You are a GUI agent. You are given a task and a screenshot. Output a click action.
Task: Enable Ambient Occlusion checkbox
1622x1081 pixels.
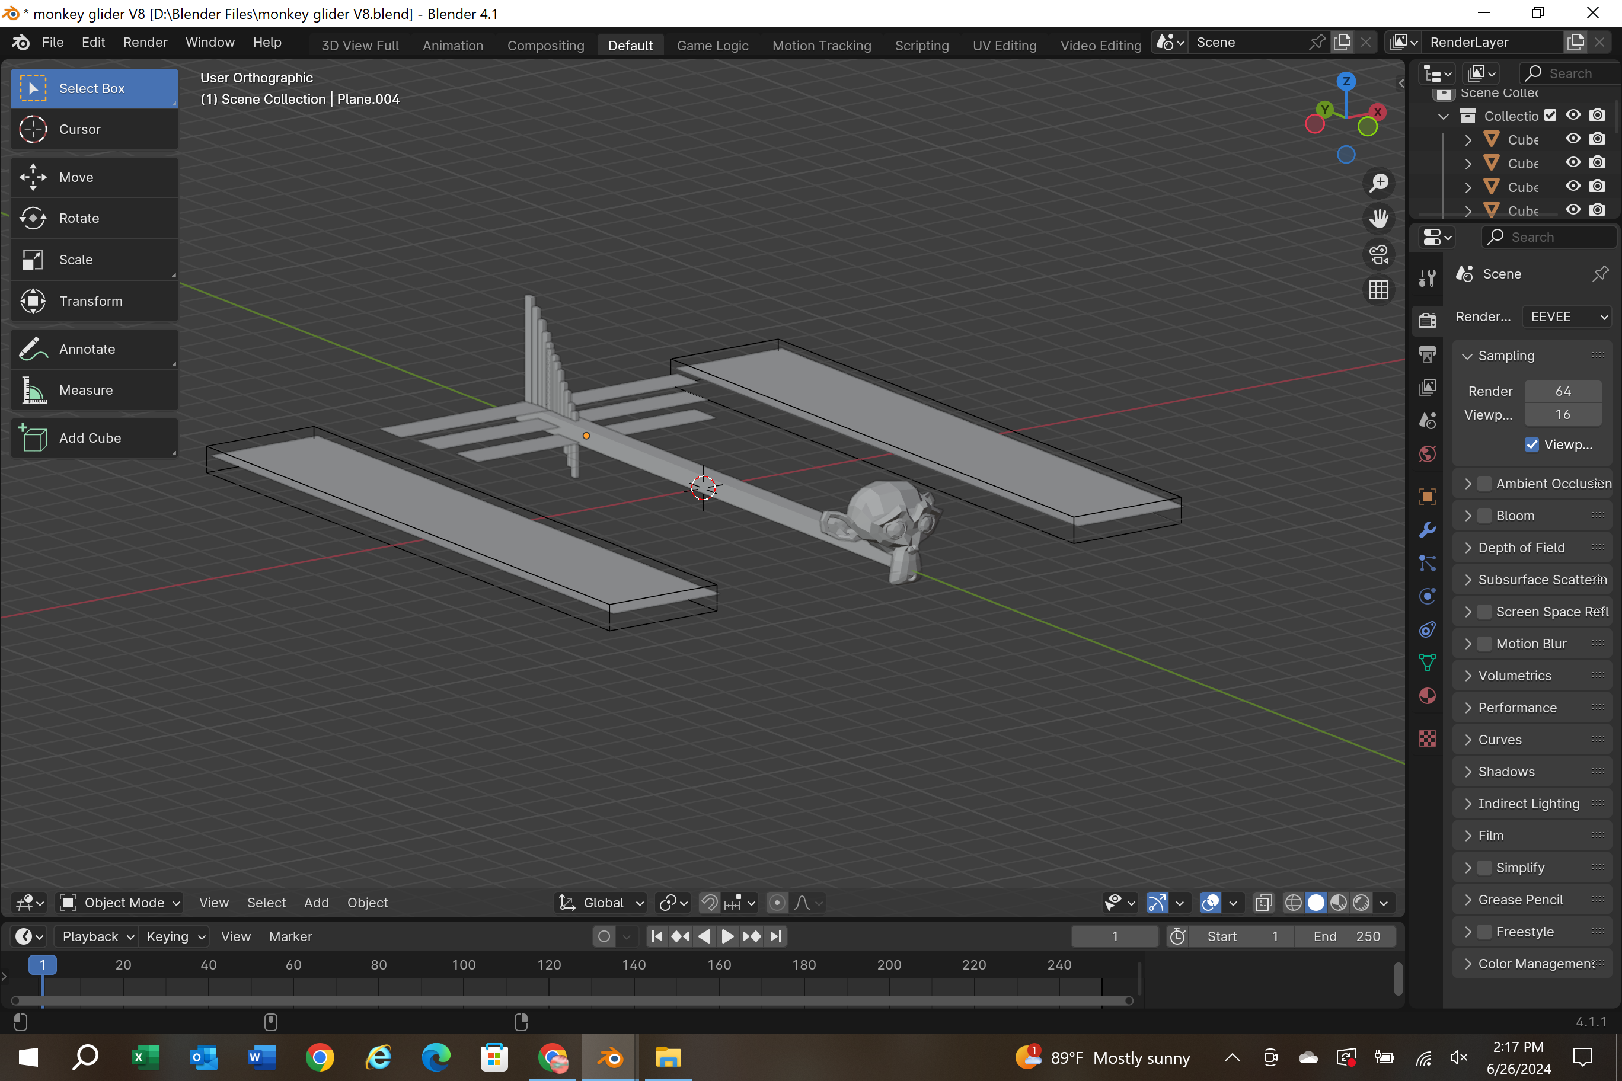tap(1485, 484)
